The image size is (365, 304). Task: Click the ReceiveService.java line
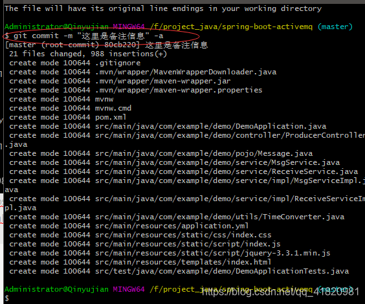click(183, 172)
